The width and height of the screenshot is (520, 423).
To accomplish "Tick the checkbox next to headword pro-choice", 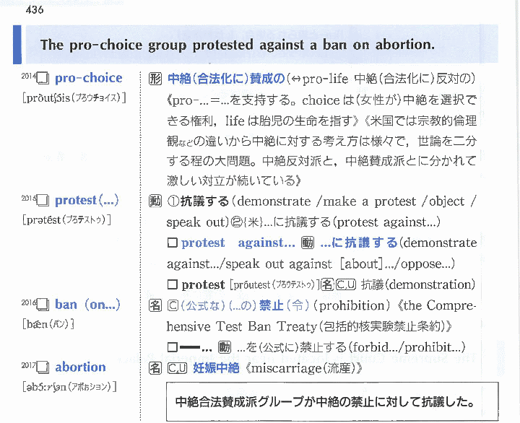I will (43, 79).
